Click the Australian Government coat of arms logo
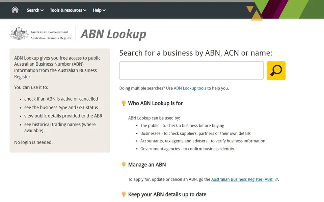Viewport: 324px width, 202px height. [x=19, y=33]
